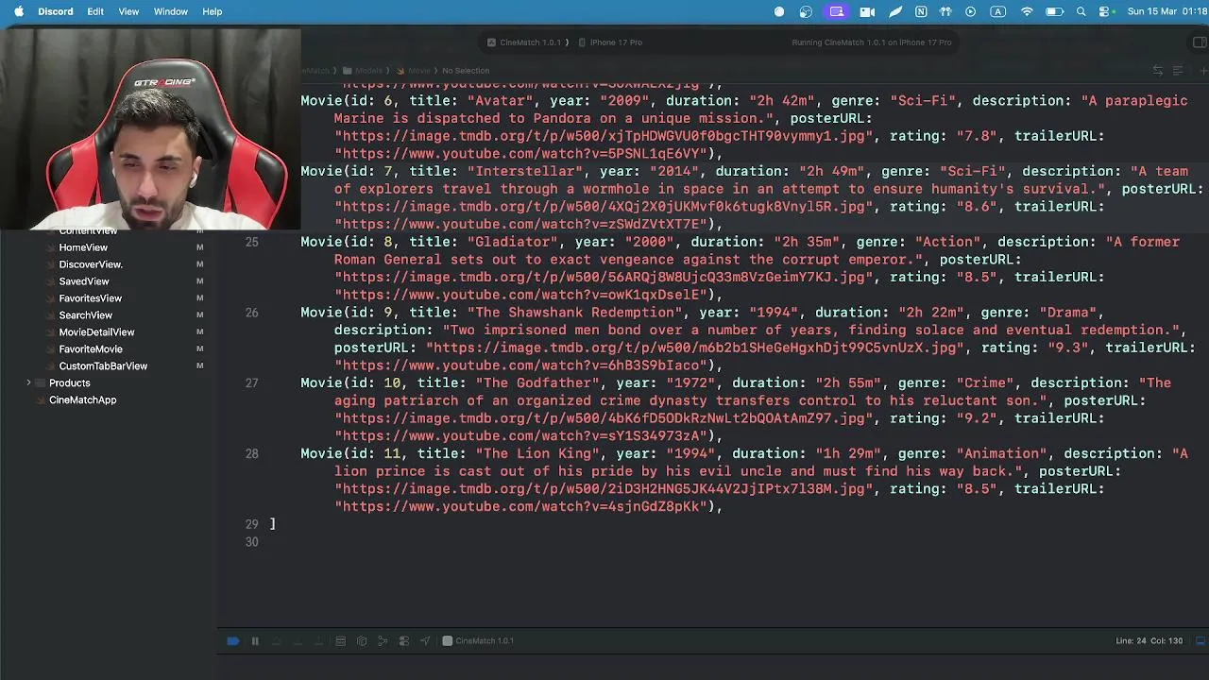
Task: Choose the iPhone 17 Pro run destination
Action: 610,42
